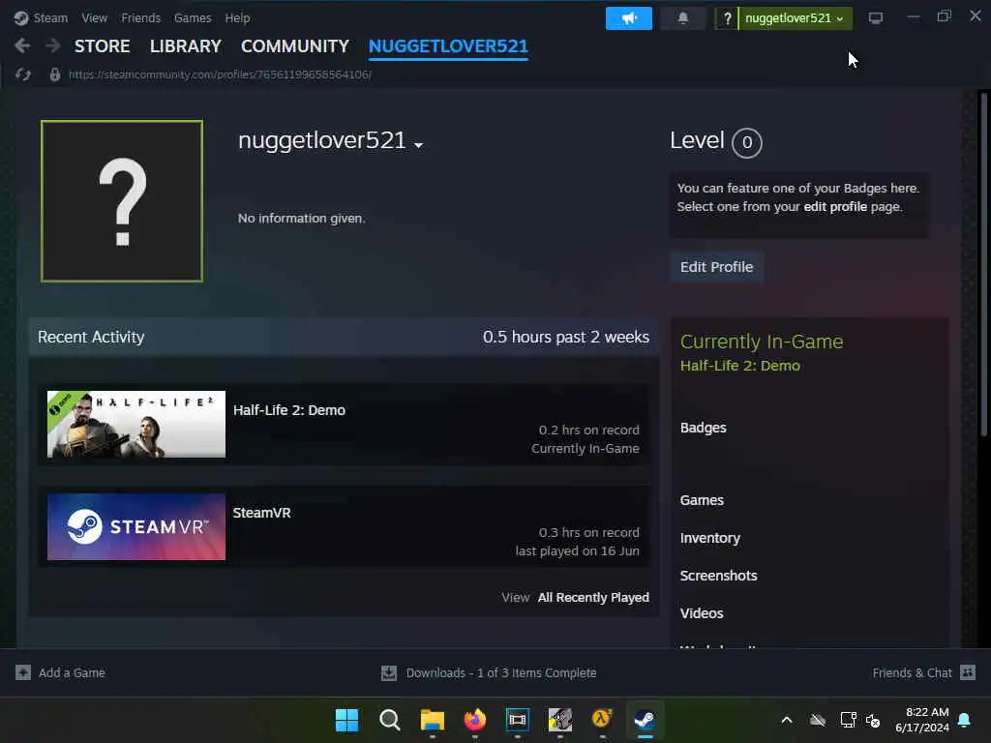Open the View menu
The image size is (991, 743).
94,17
